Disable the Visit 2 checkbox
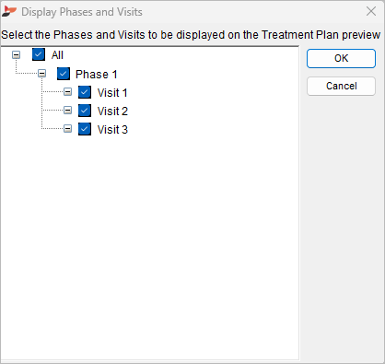Image resolution: width=385 pixels, height=364 pixels. [x=85, y=111]
